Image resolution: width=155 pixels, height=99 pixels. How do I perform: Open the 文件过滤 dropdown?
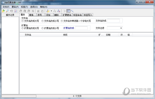[121, 28]
